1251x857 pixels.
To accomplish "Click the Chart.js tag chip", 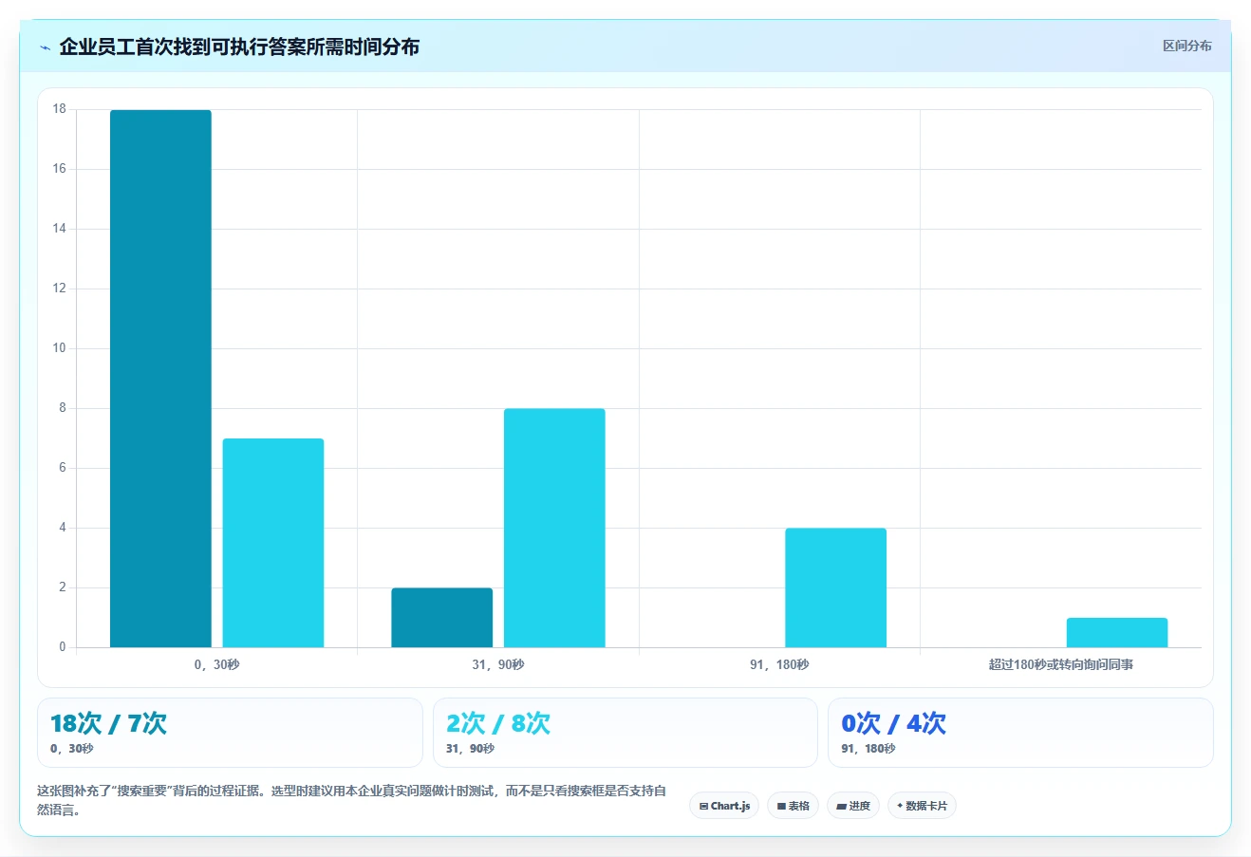I will pyautogui.click(x=724, y=806).
